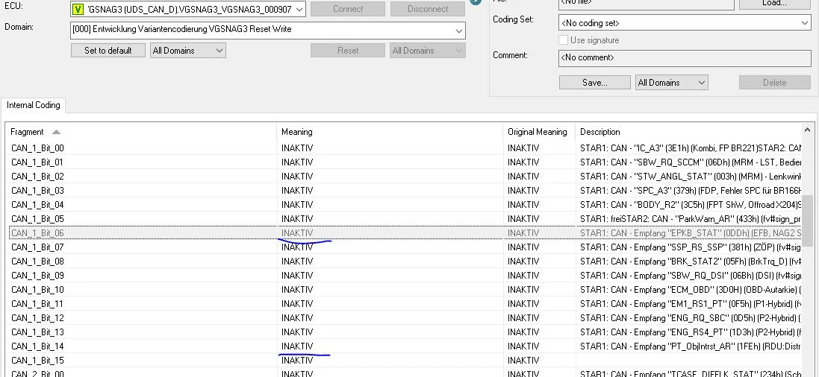Click the Description column header
This screenshot has height=377, width=819.
coord(600,132)
